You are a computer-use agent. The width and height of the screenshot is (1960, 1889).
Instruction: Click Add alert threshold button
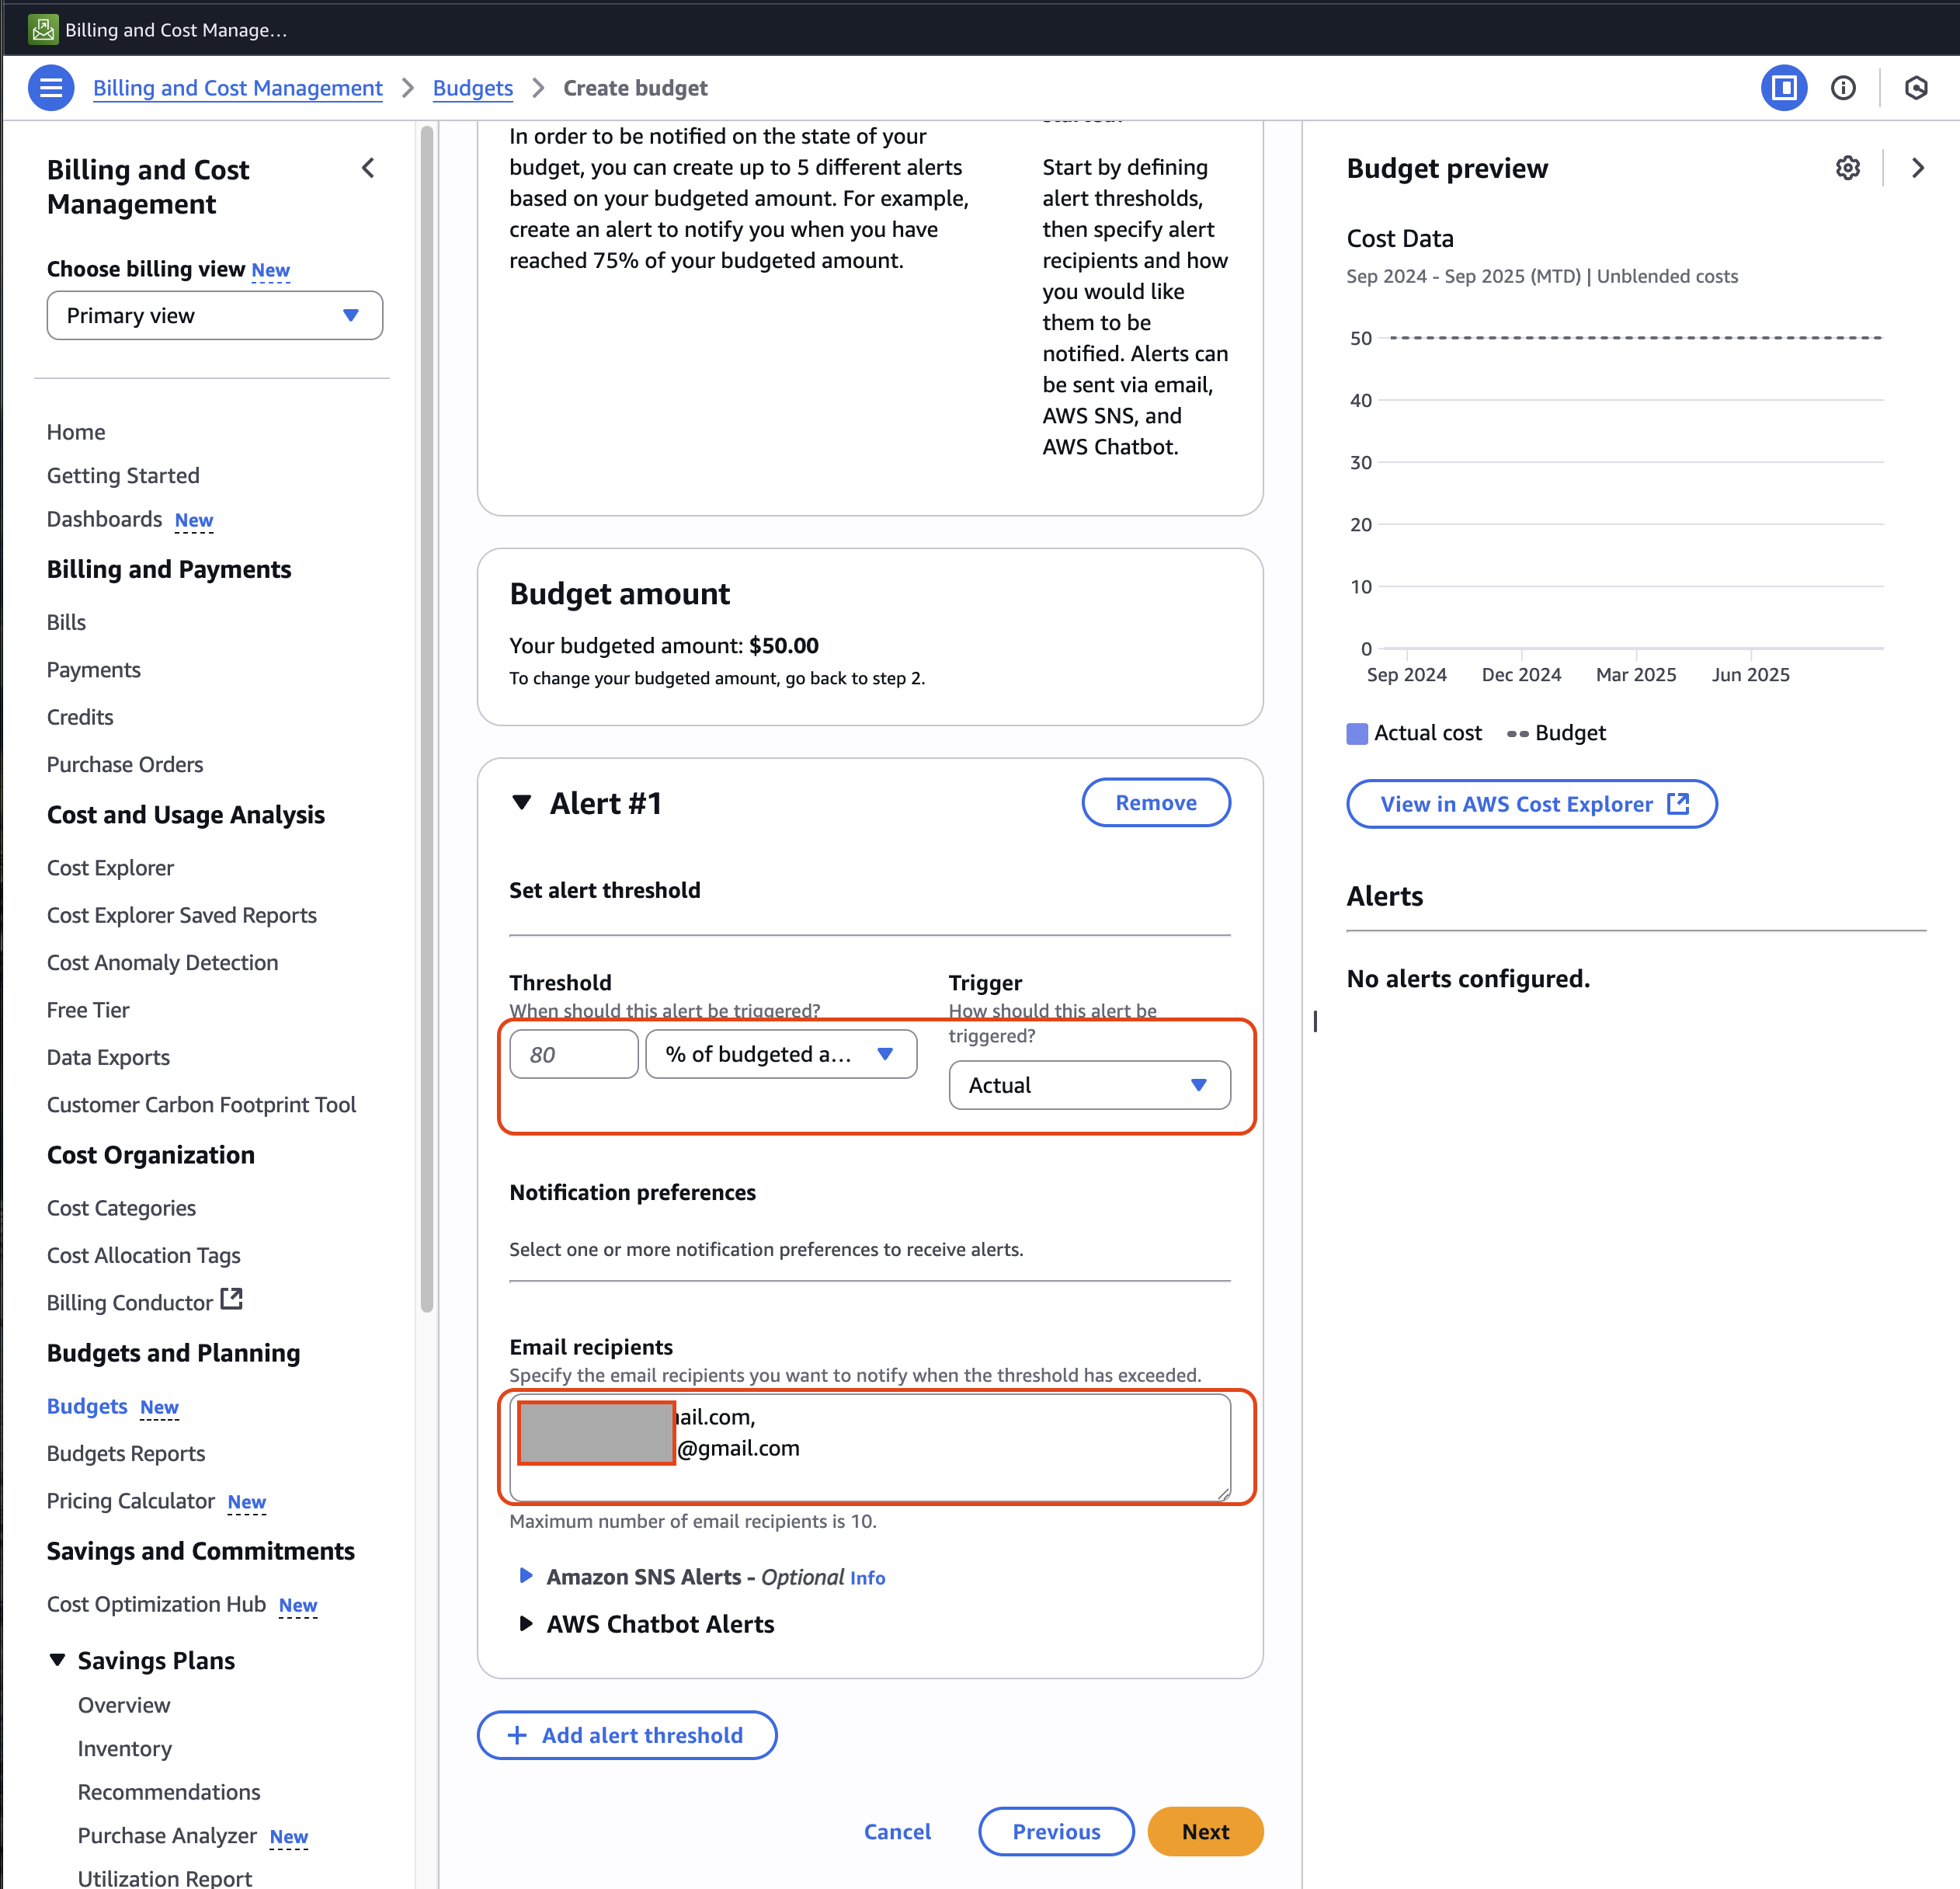click(x=627, y=1735)
